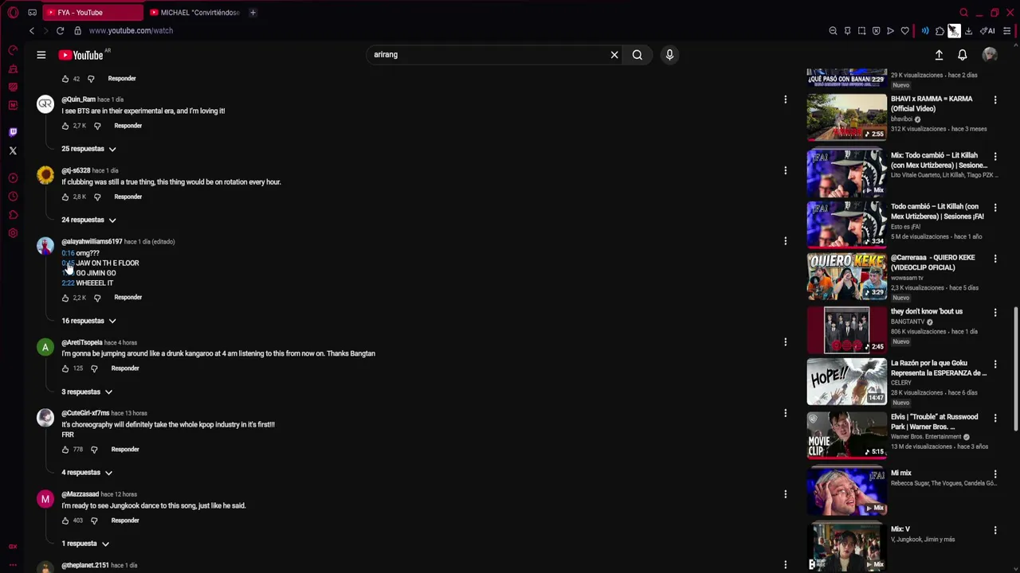Start voice search with the microphone
The image size is (1020, 573).
coord(669,55)
